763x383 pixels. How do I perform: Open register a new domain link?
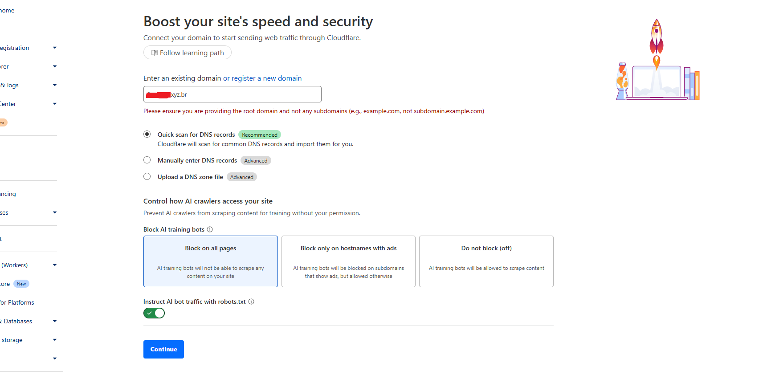pyautogui.click(x=262, y=78)
